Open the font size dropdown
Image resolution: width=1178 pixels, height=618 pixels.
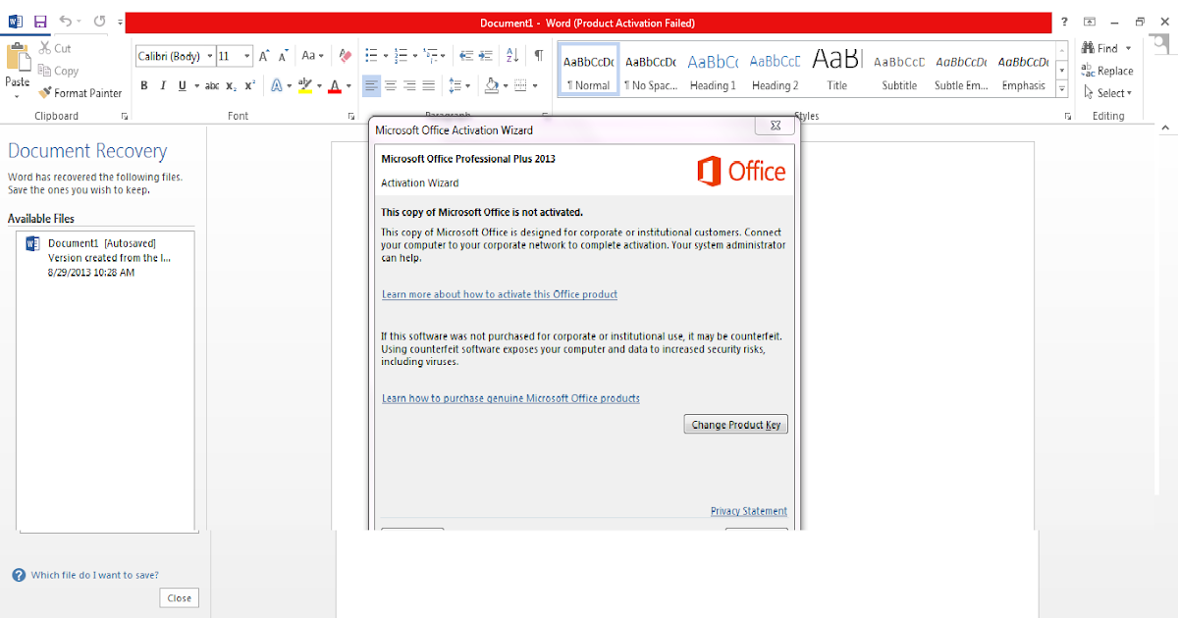(x=247, y=57)
